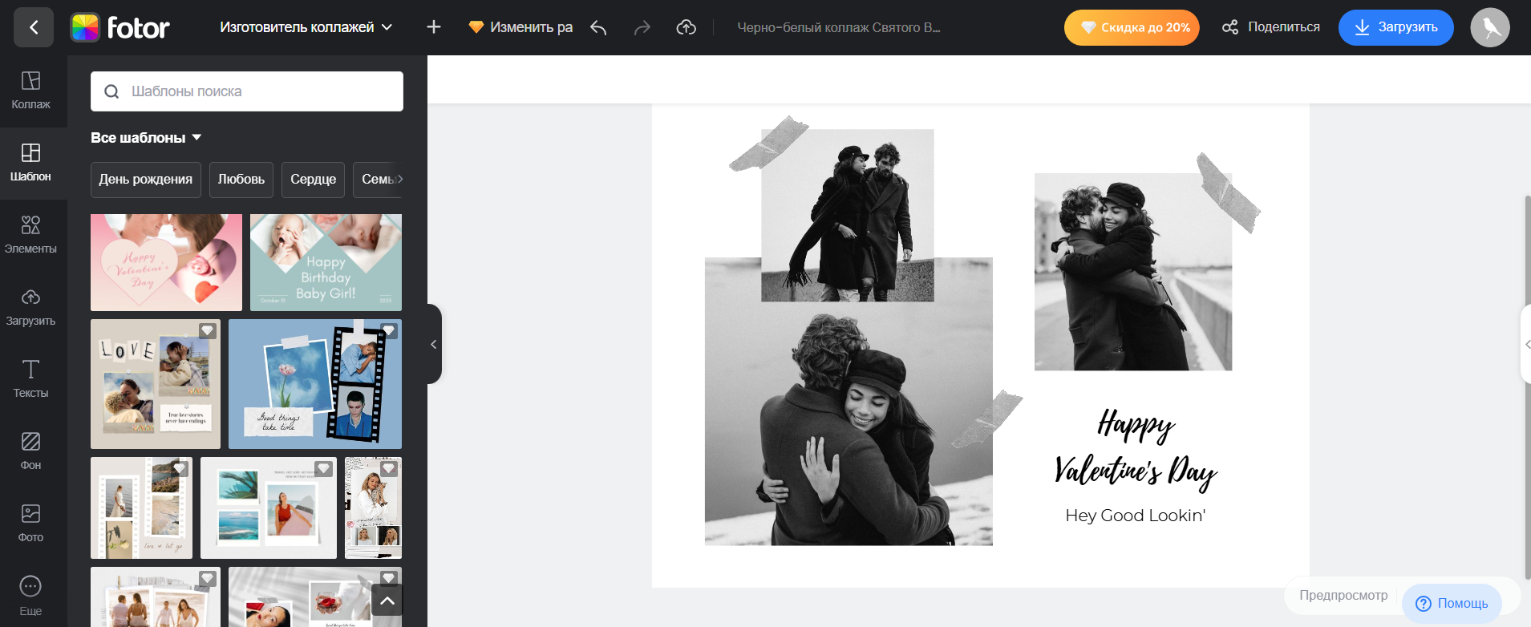Viewport: 1531px width, 627px height.
Task: Open the Фон background panel
Action: click(30, 451)
